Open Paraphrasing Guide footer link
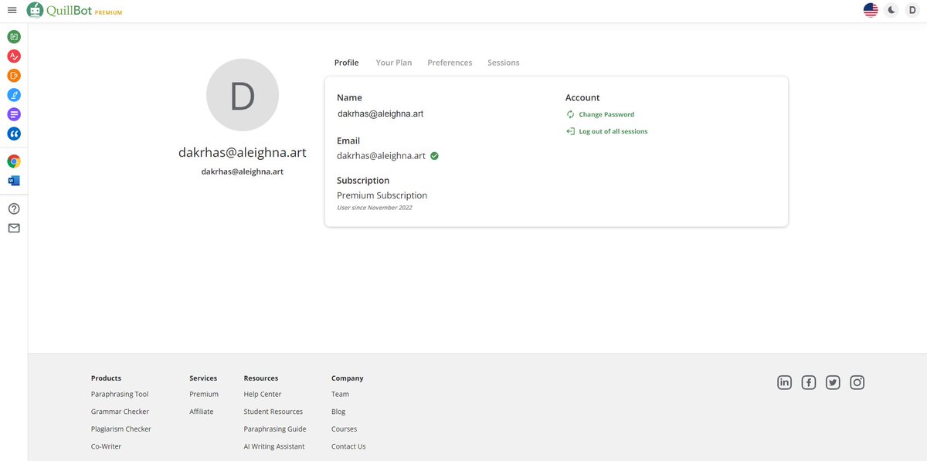927x461 pixels. pos(275,429)
